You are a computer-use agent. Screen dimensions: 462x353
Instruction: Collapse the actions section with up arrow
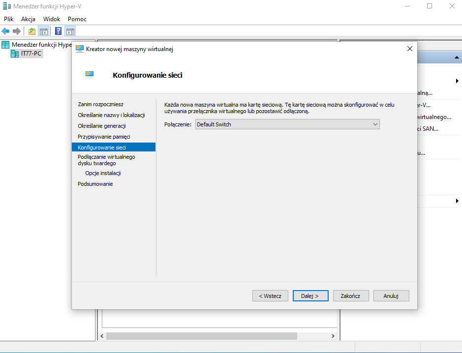[456, 58]
